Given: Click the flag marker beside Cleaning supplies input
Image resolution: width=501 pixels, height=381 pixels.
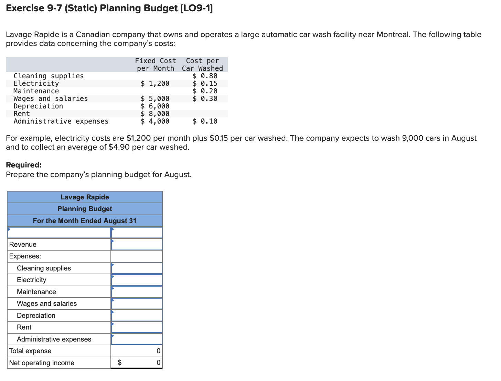Looking at the screenshot, I should pyautogui.click(x=112, y=266).
